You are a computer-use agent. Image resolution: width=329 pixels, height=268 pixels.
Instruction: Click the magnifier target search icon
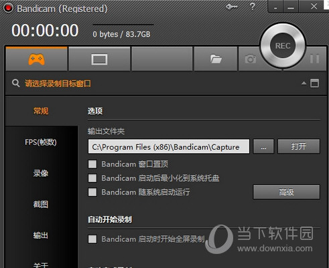click(16, 84)
